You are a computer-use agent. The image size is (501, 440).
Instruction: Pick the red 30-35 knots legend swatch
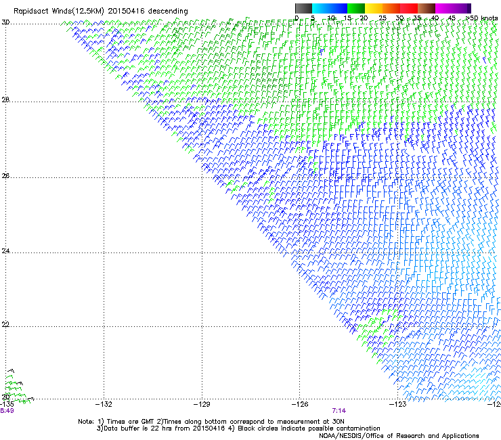409,8
